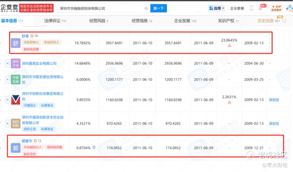Open the mobile phone app icon in the header

(x=251, y=8)
